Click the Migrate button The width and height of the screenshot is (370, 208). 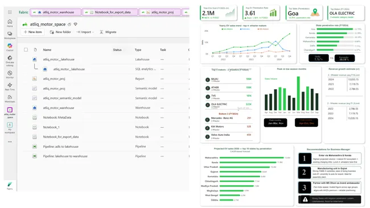click(x=108, y=32)
